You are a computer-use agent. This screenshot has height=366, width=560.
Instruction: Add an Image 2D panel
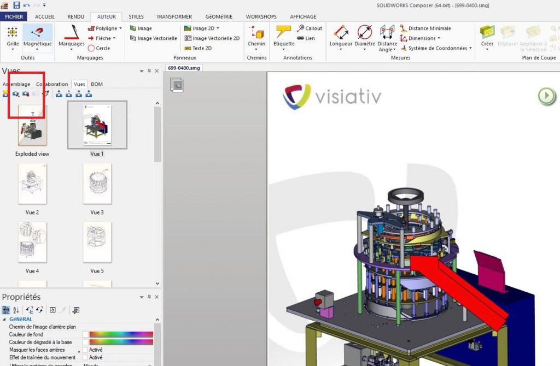click(x=199, y=28)
